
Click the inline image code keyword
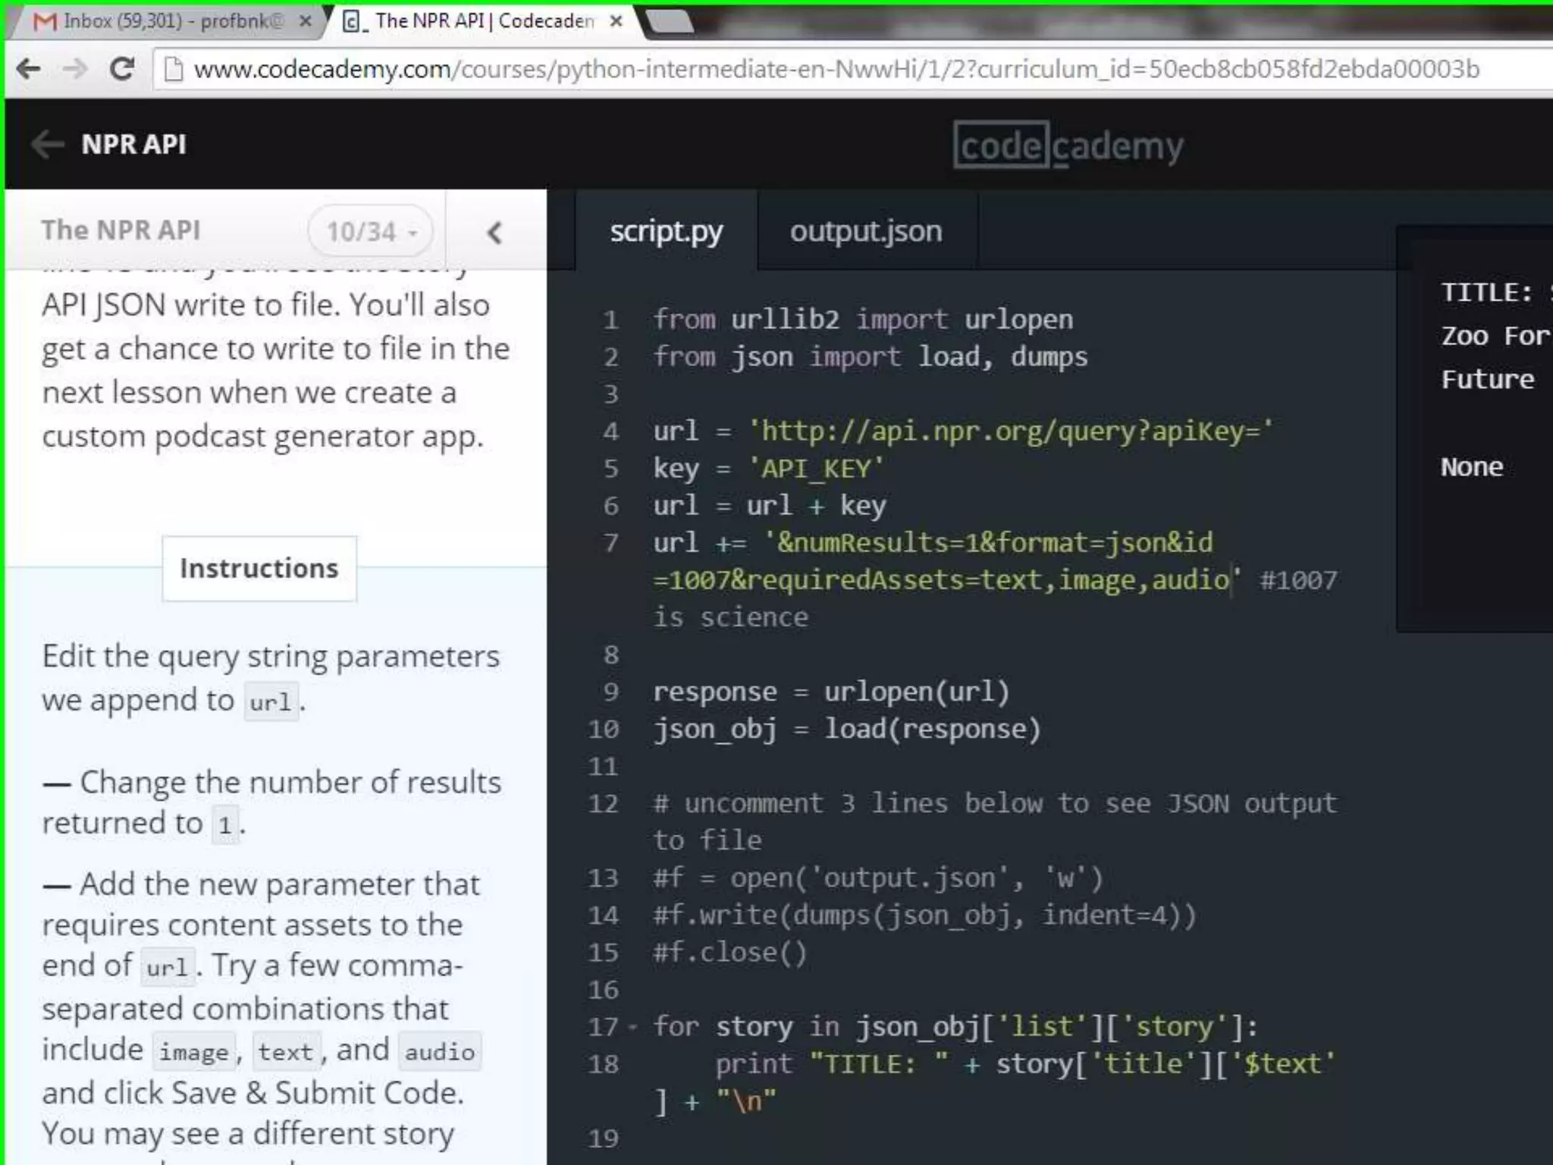click(x=193, y=1052)
